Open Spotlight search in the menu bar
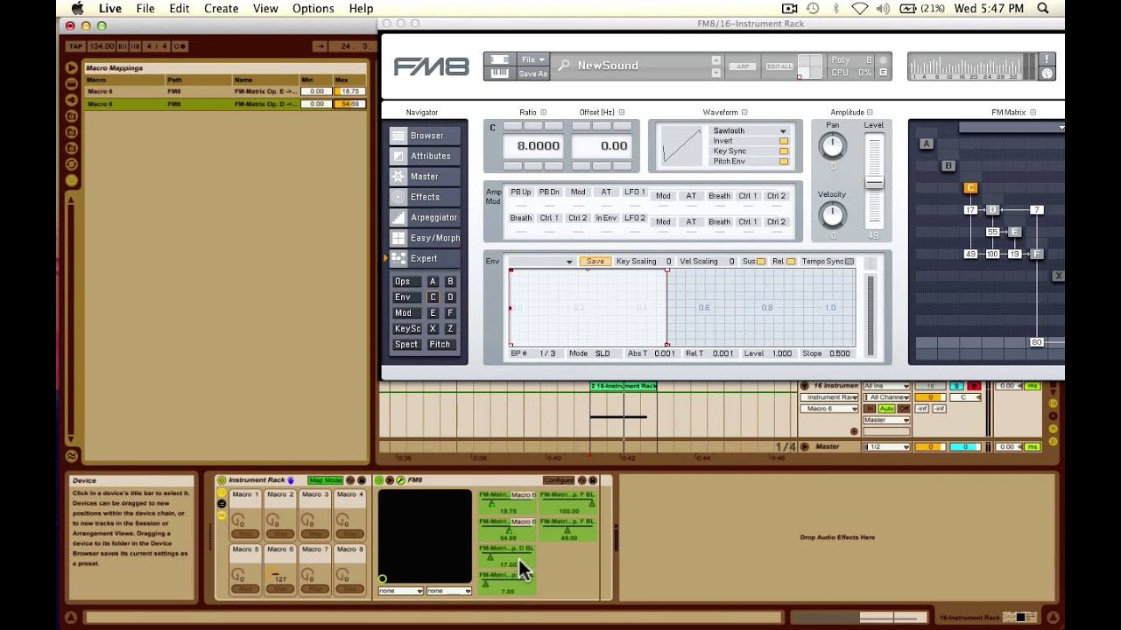1121x630 pixels. click(1043, 8)
